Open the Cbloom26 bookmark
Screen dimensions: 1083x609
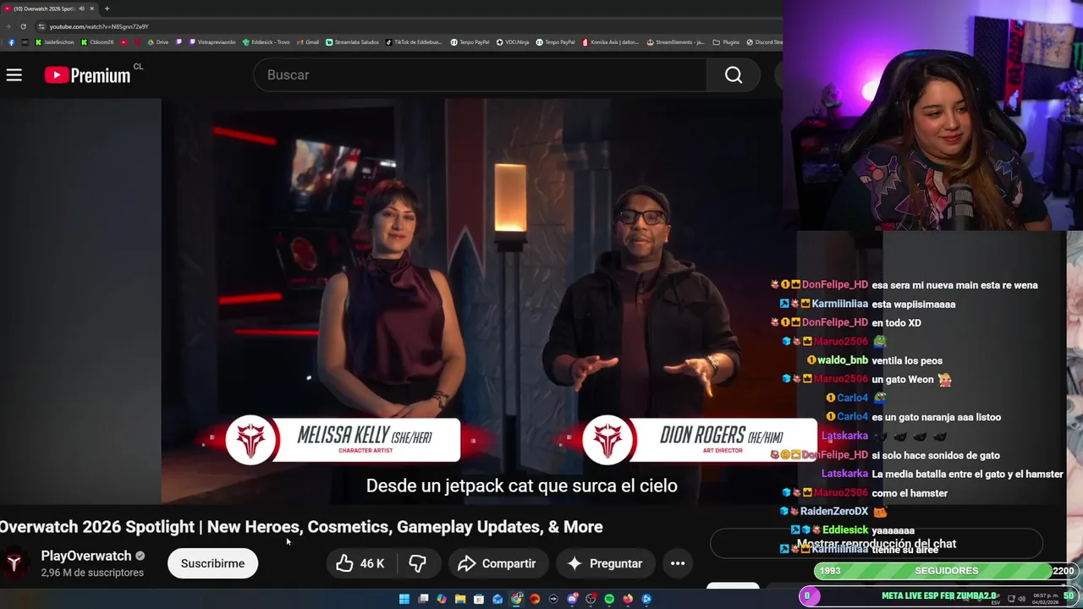click(x=97, y=42)
